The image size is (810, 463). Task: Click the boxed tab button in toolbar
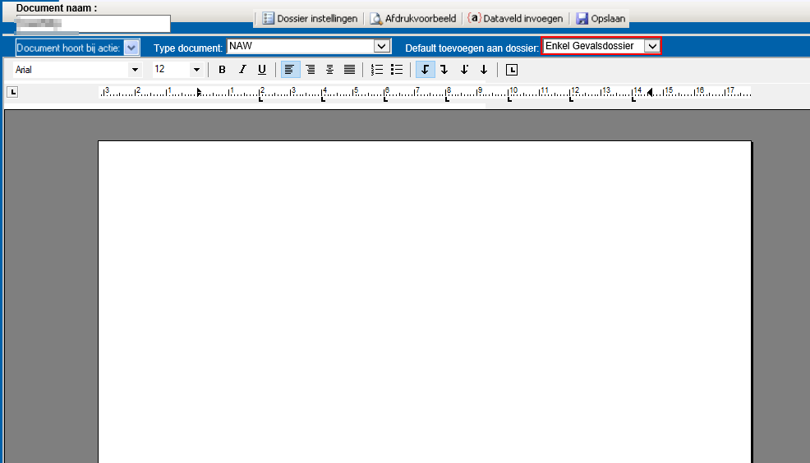512,70
